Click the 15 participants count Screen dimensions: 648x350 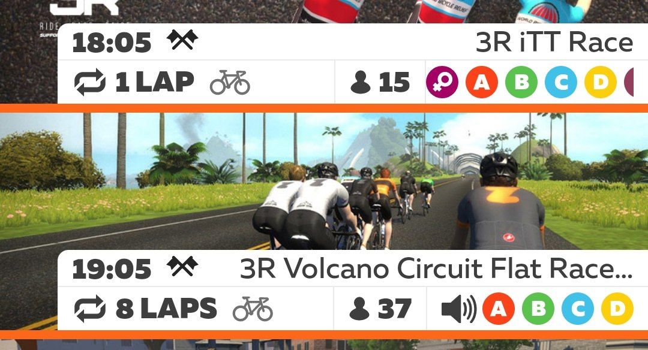tap(380, 82)
